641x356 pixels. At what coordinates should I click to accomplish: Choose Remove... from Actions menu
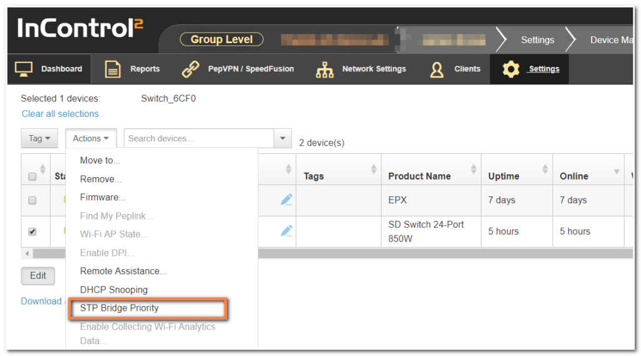click(x=101, y=179)
